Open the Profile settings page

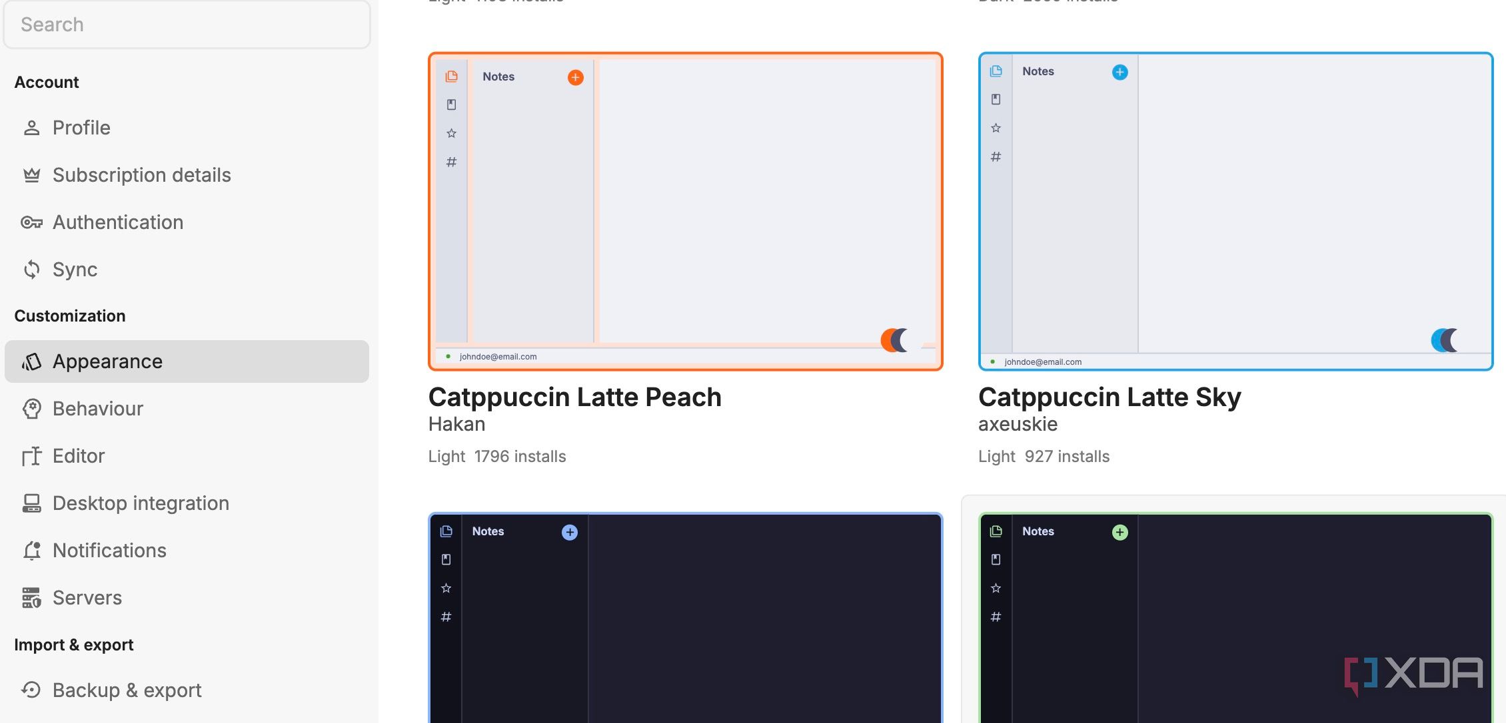(187, 127)
